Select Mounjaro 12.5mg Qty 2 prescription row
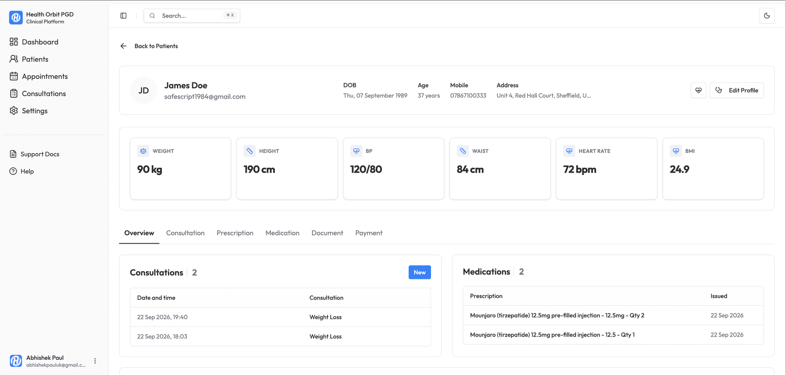Image resolution: width=785 pixels, height=375 pixels. [x=613, y=315]
